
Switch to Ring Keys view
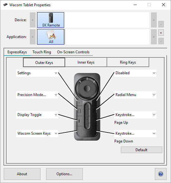pos(128,62)
